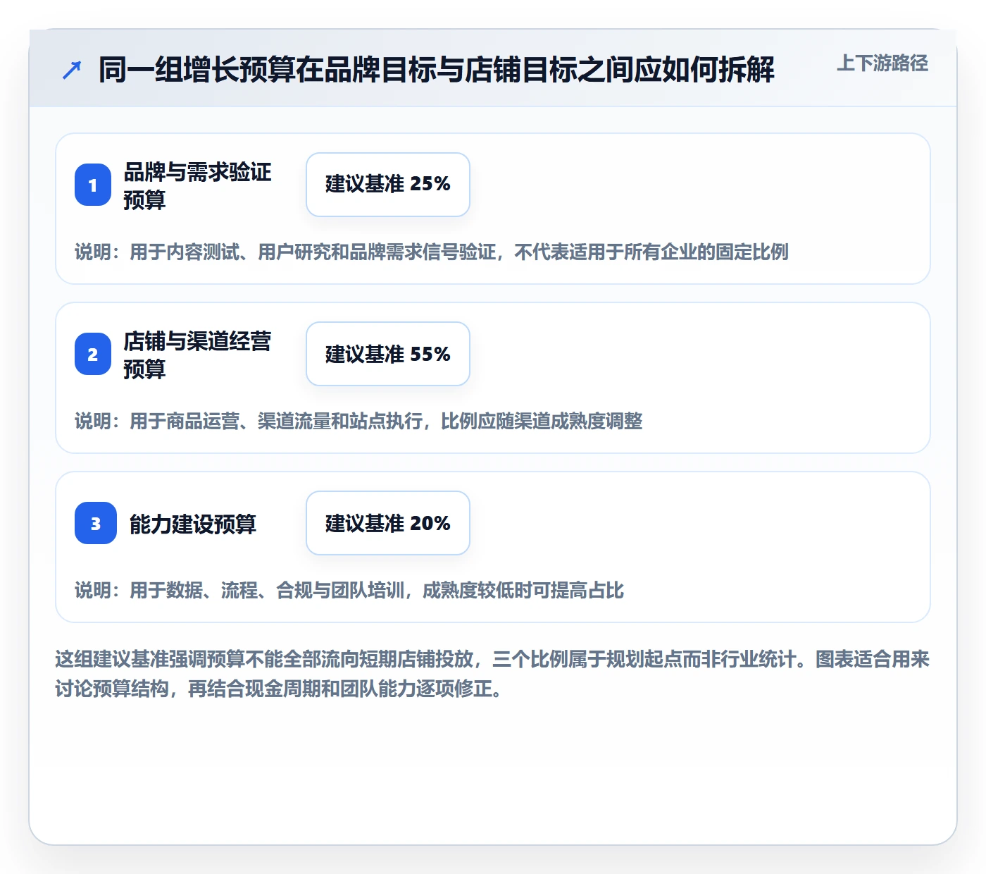This screenshot has width=986, height=874.
Task: Click the description starting 说明：用于商品运营
Action: (x=358, y=421)
